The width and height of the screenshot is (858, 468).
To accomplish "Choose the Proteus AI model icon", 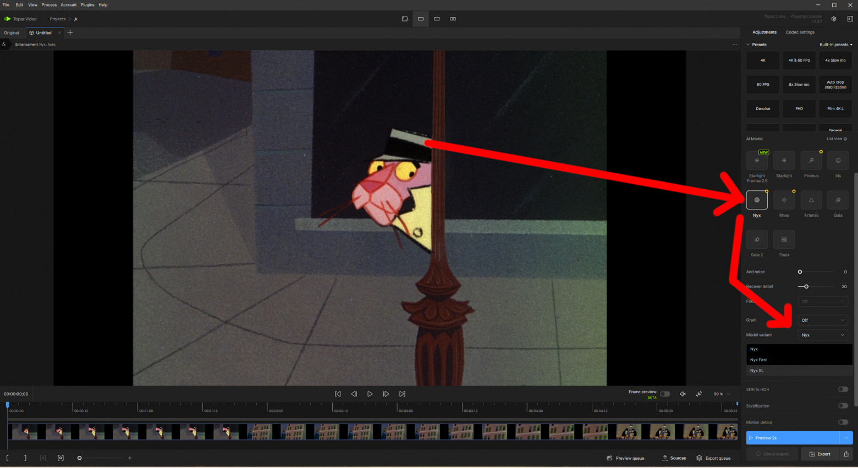I will (x=811, y=161).
